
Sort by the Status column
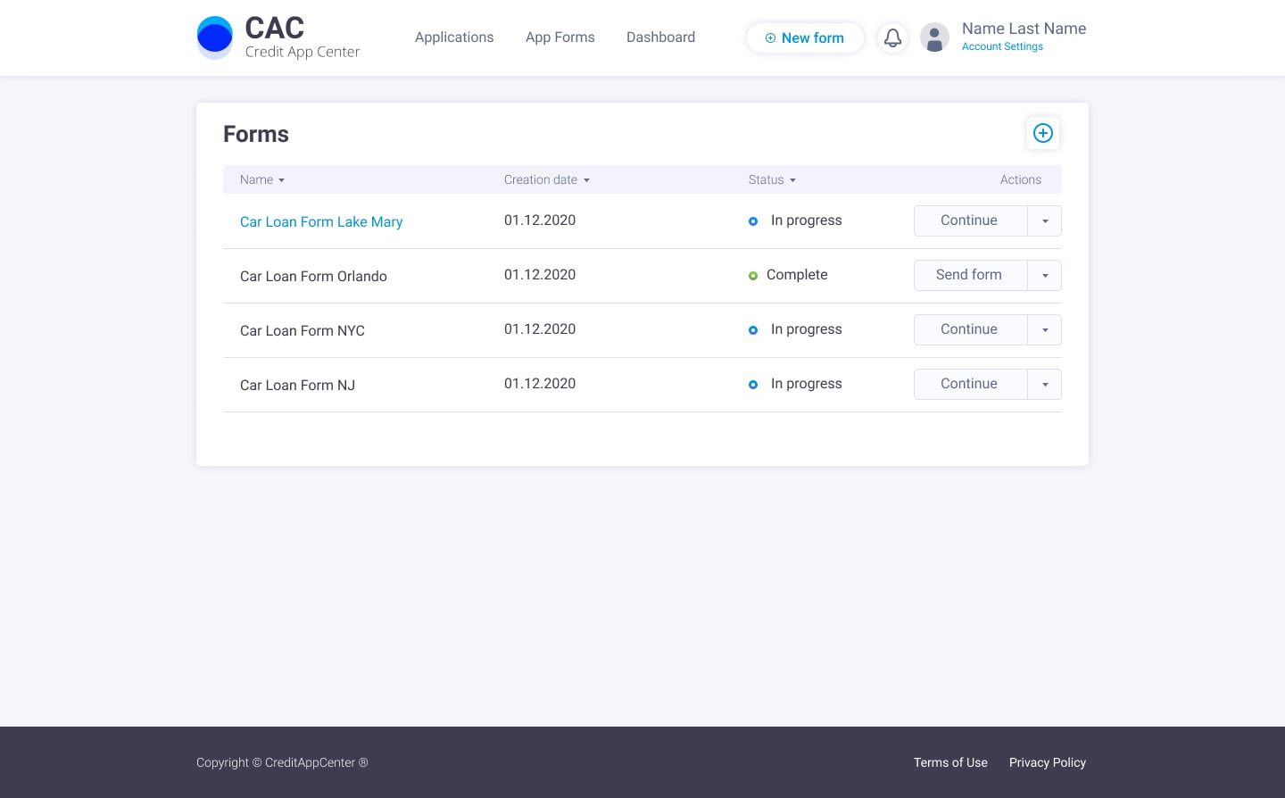772,179
